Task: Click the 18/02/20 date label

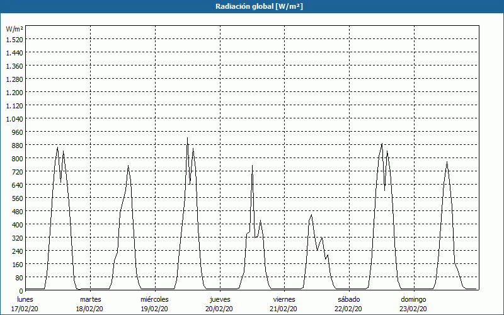Action: click(89, 309)
